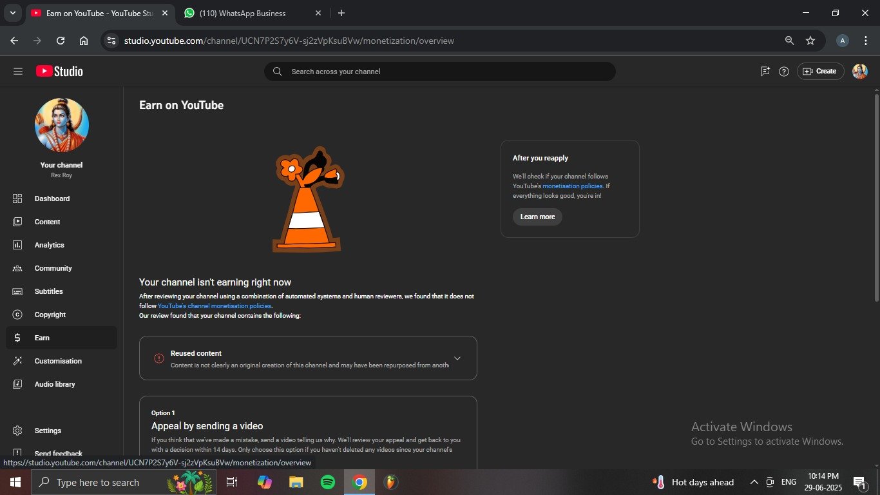
Task: Click the ENG language indicator
Action: click(x=789, y=482)
